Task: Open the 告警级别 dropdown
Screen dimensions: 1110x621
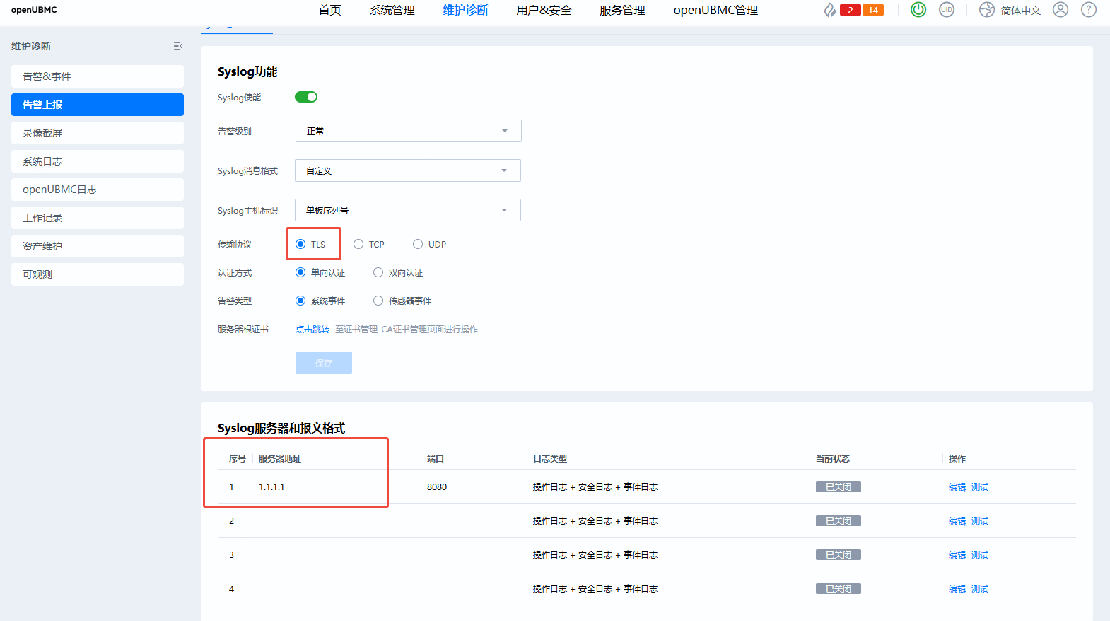Action: pos(409,131)
